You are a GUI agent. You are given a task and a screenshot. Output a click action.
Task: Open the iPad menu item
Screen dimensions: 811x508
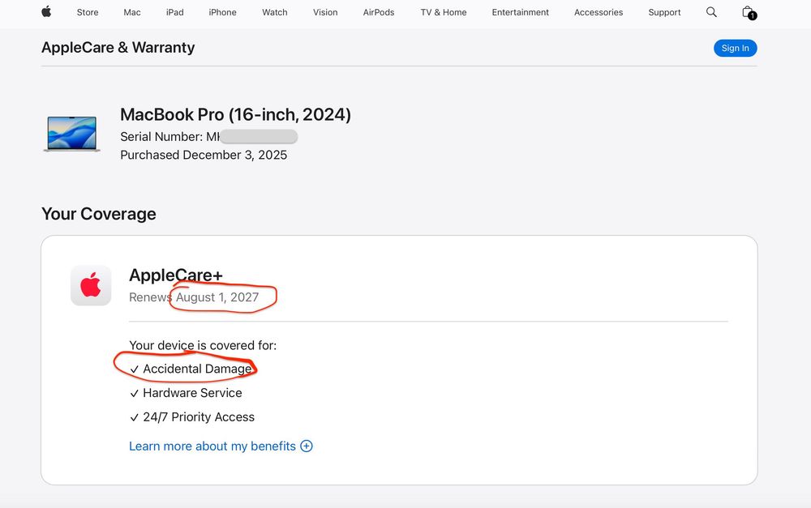pos(175,12)
